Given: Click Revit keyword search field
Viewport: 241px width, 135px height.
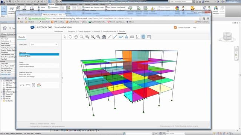Looking at the screenshot, I should (181, 1).
